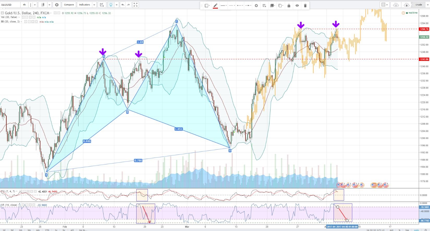Toggle drawing visibility with eye icon
The image size is (430, 231).
pos(297,5)
